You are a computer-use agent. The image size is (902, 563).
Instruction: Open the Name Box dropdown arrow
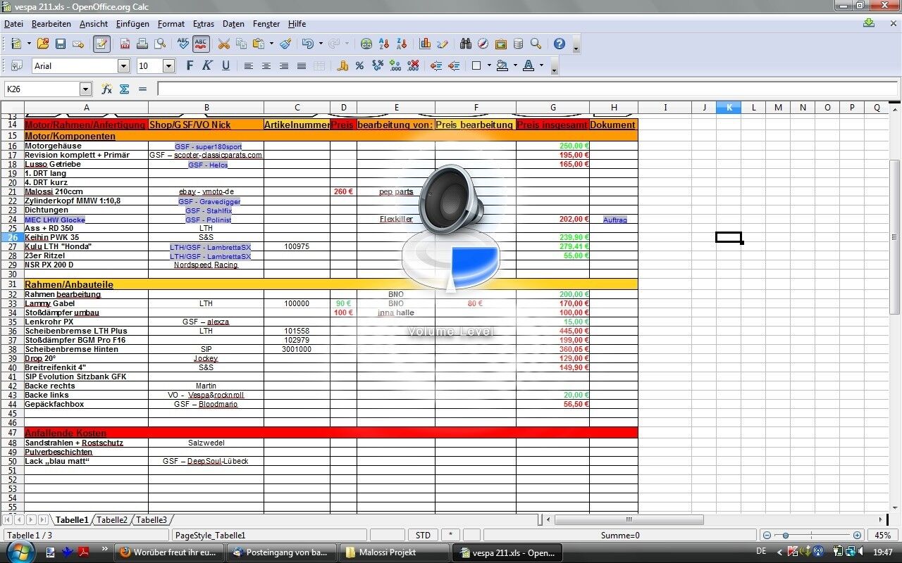[85, 89]
